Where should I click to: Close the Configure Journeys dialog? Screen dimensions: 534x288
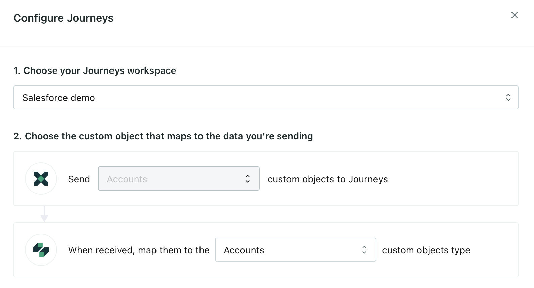514,15
